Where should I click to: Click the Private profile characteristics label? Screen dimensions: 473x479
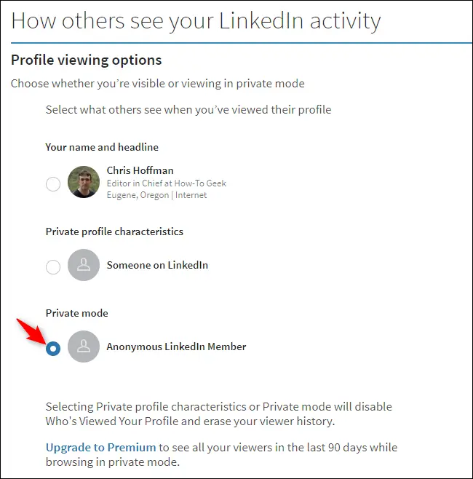point(114,231)
